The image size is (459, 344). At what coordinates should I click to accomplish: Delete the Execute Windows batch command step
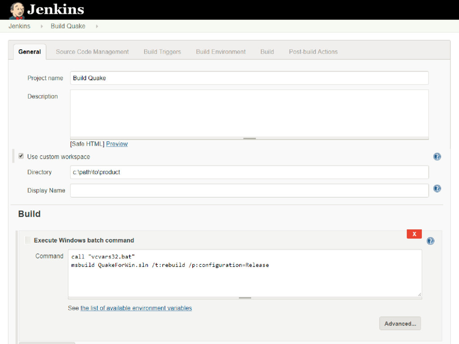pos(414,234)
